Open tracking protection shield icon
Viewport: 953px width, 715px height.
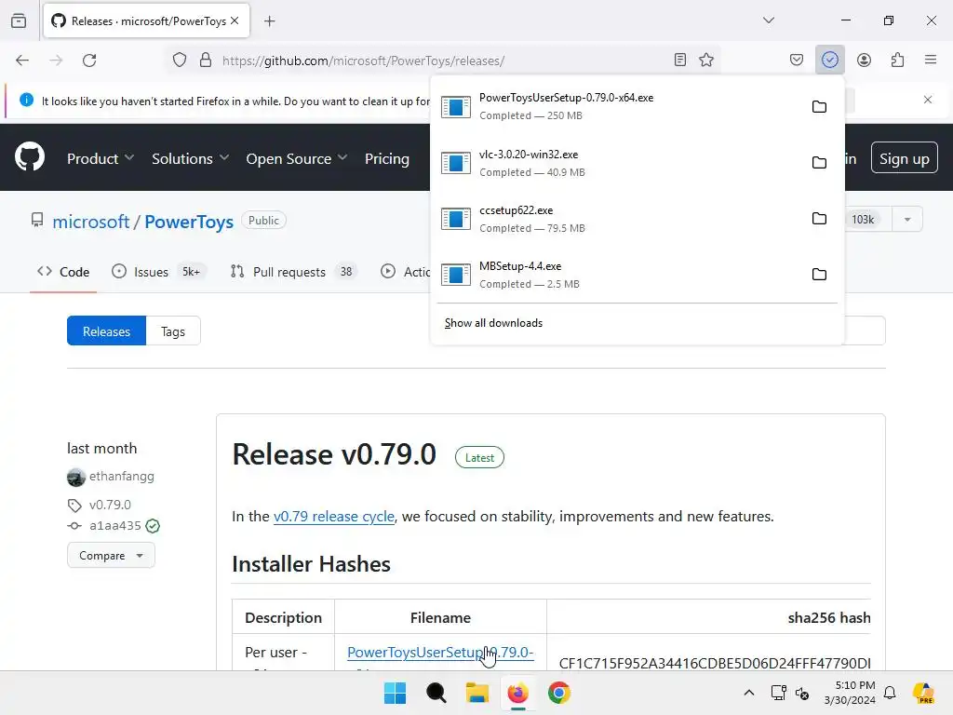(x=180, y=61)
